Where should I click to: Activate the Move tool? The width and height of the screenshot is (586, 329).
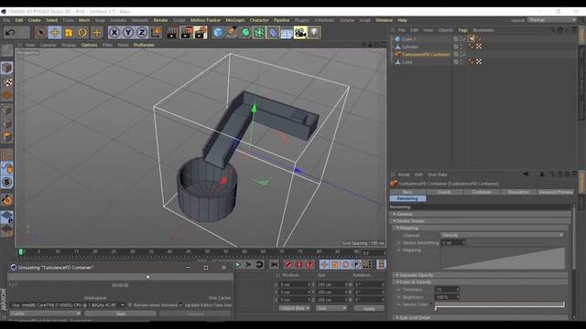[55, 33]
